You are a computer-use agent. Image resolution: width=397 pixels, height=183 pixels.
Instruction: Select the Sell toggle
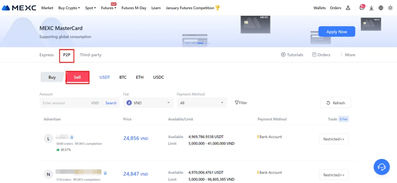point(78,77)
